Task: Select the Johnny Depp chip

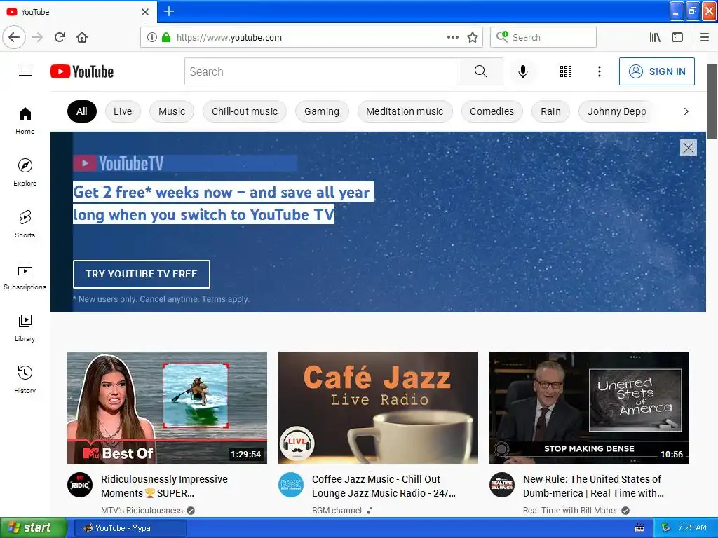Action: click(x=617, y=111)
